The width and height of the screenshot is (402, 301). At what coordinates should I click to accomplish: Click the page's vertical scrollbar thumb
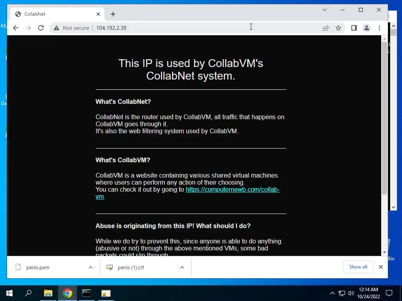pyautogui.click(x=384, y=118)
